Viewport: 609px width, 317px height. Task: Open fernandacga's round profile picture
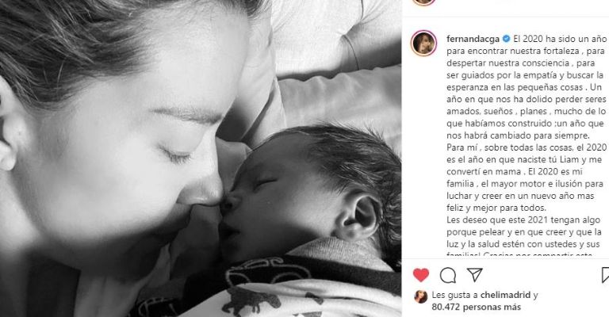point(423,43)
